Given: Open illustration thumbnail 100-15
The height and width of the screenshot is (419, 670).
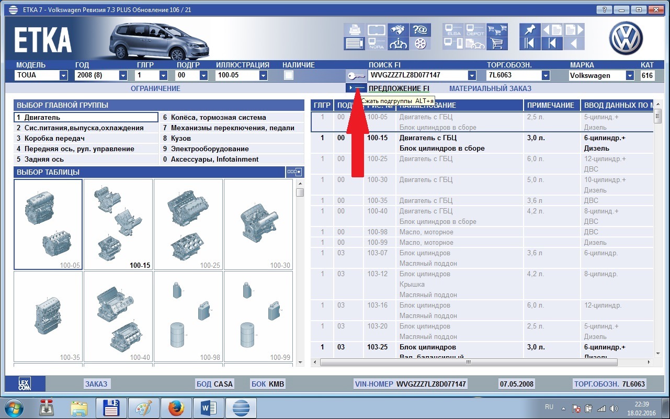Looking at the screenshot, I should [x=118, y=224].
